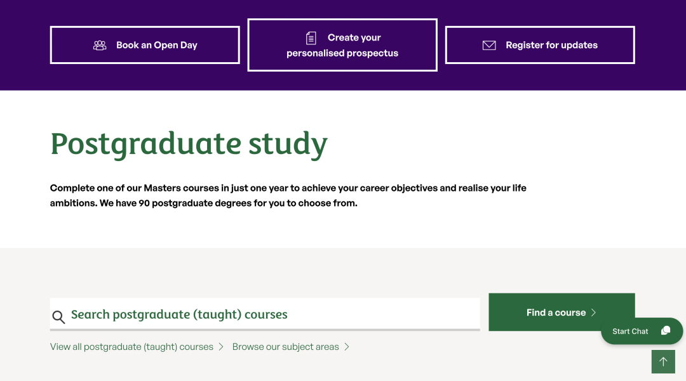
Task: Select Create your personalised prospectus
Action: point(342,45)
